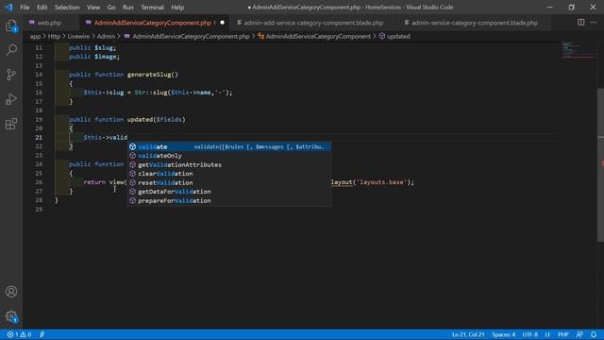Click generateSlug function name in code
Image resolution: width=604 pixels, height=340 pixels.
tap(149, 75)
